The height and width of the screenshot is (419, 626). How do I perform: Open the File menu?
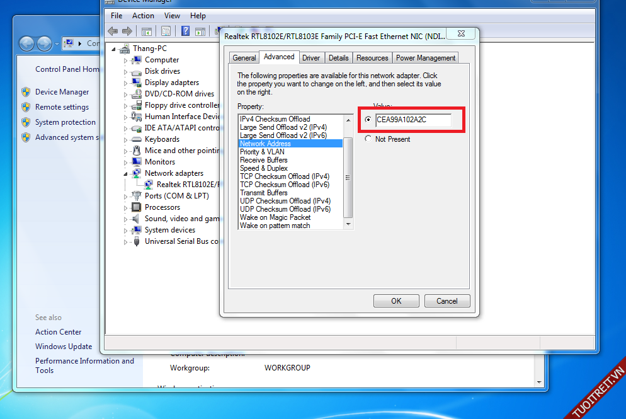pos(117,16)
